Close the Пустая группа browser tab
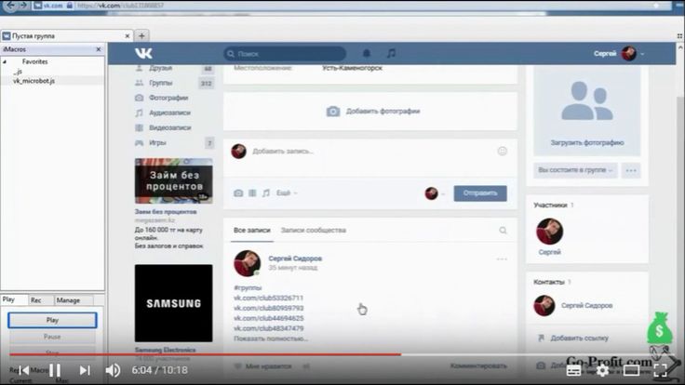The image size is (685, 385). [128, 35]
